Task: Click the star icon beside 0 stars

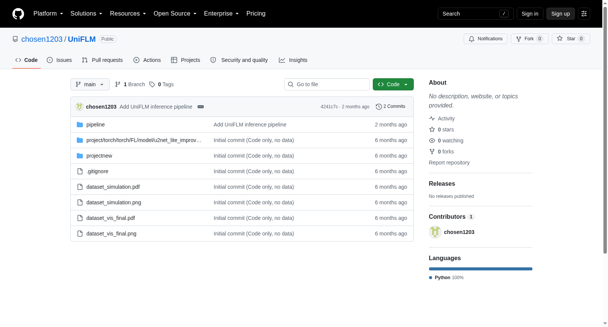Action: click(432, 130)
